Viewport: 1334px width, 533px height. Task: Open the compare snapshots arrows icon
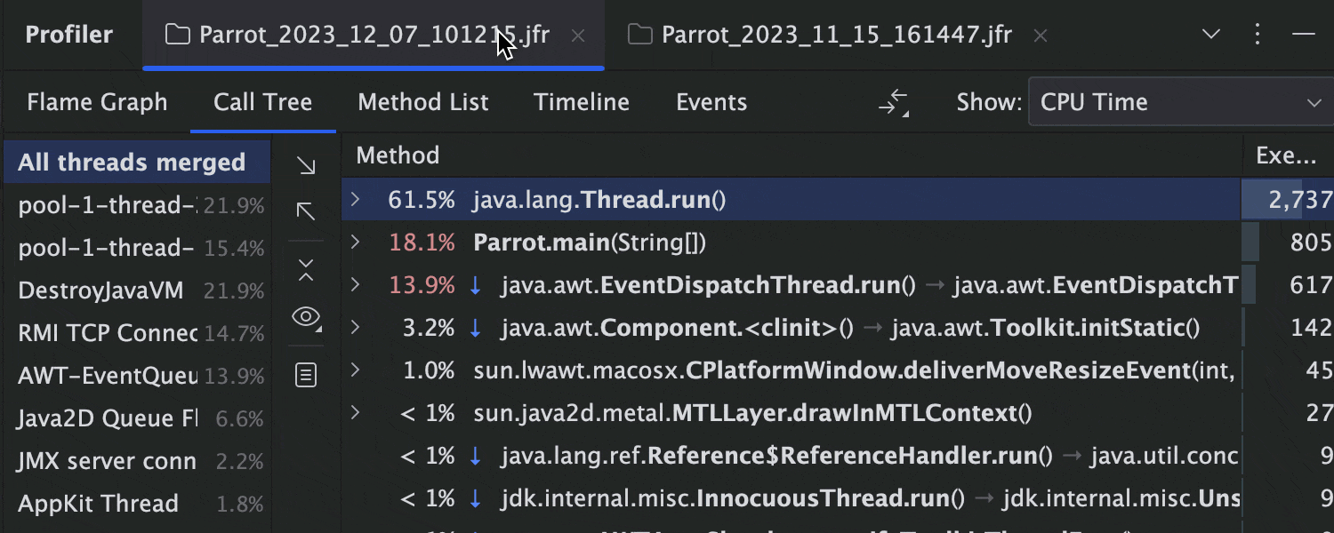[x=894, y=103]
